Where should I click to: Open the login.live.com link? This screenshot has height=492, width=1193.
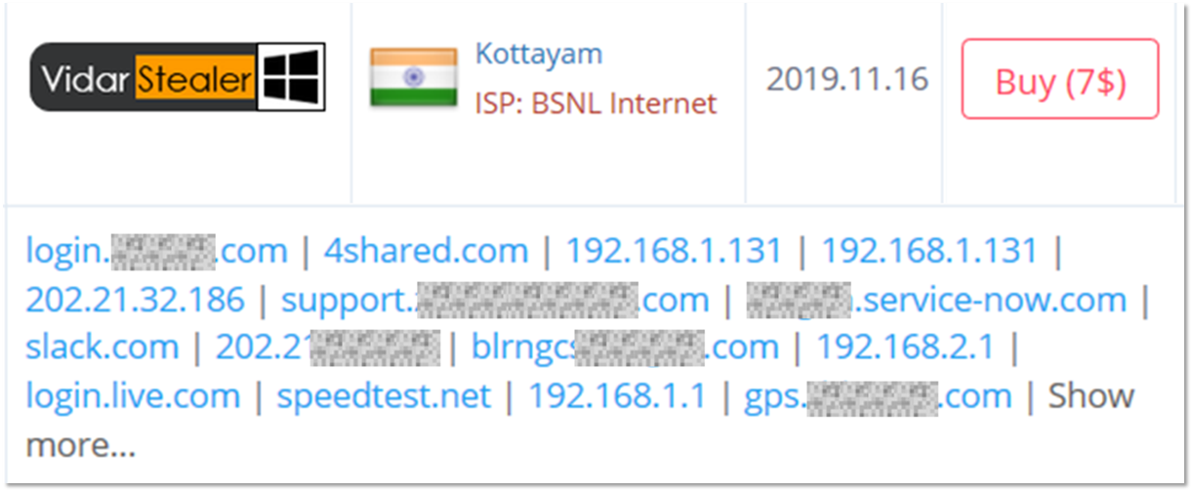pyautogui.click(x=133, y=395)
